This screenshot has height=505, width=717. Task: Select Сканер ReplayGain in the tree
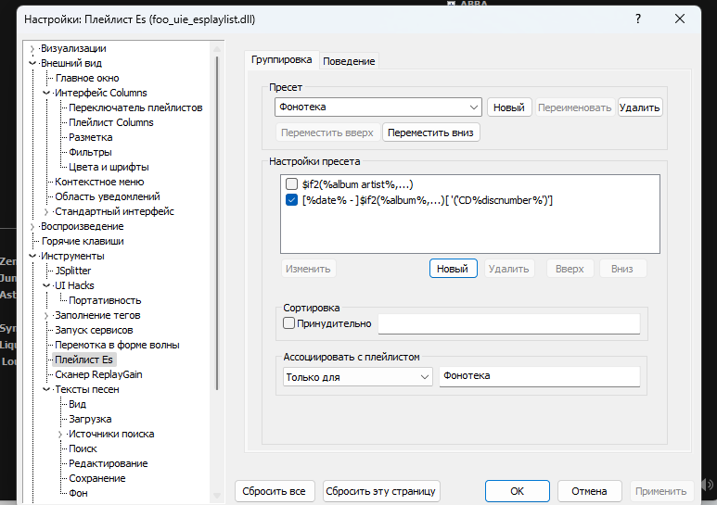(x=98, y=374)
